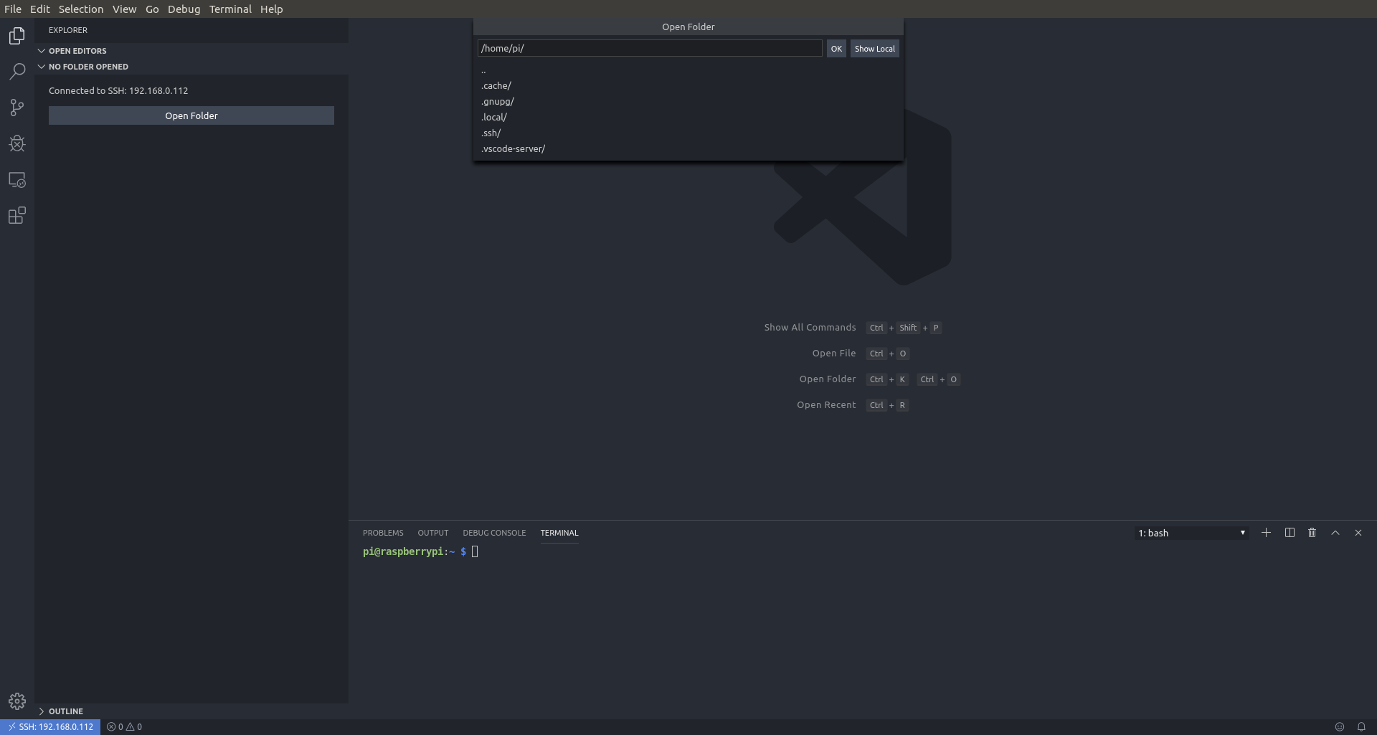Click the /home/pi/ path input field

650,48
